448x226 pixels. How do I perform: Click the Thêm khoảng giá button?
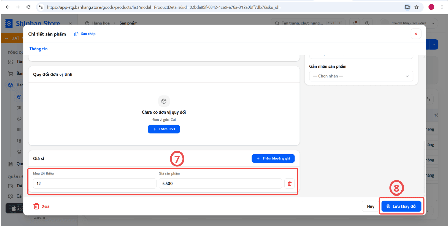point(273,158)
